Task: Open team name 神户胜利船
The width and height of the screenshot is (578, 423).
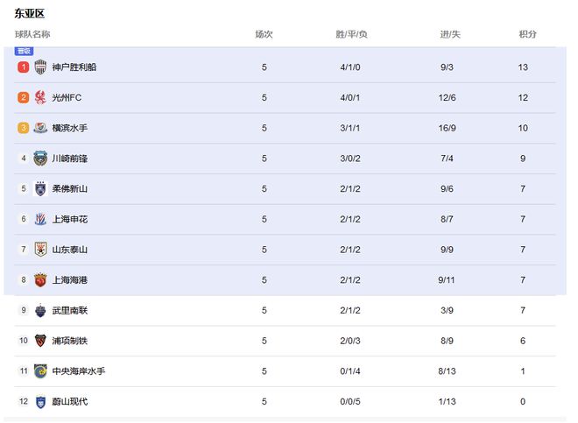Action: tap(74, 67)
